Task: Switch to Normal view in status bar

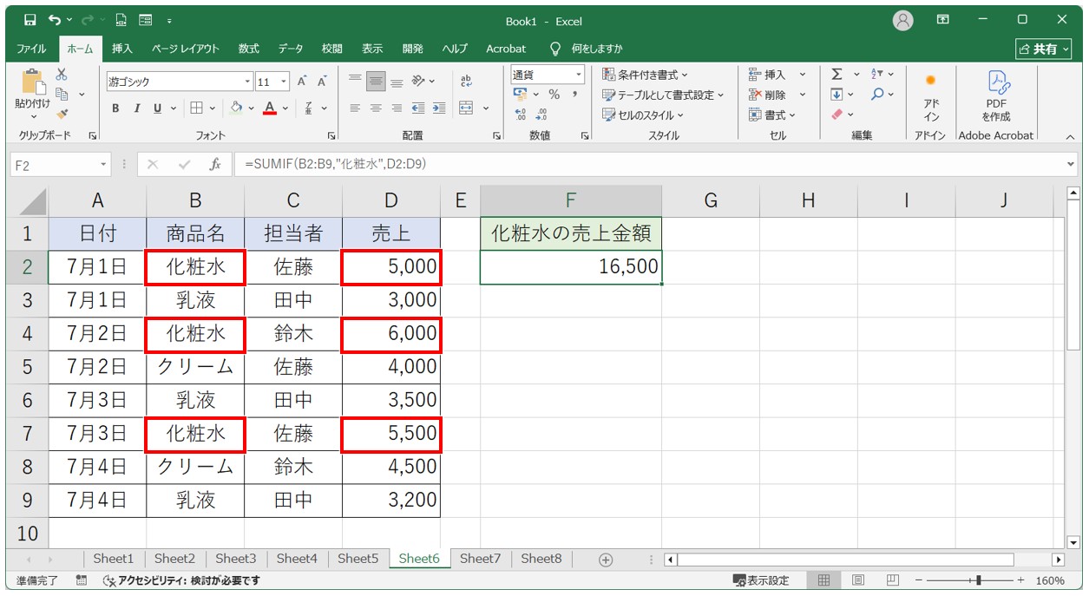Action: coord(823,580)
